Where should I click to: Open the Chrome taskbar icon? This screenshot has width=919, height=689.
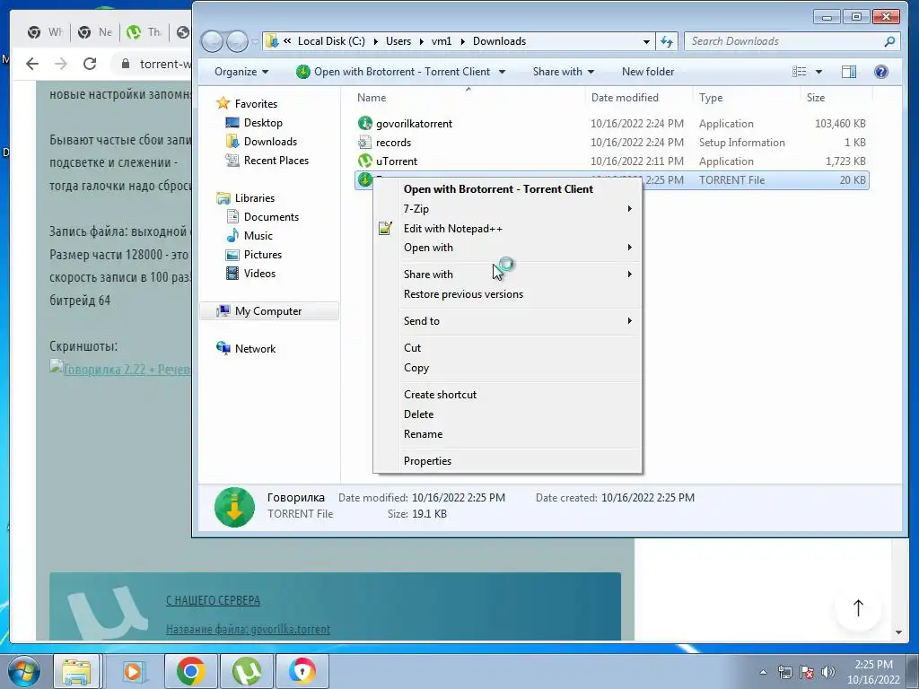click(x=190, y=671)
